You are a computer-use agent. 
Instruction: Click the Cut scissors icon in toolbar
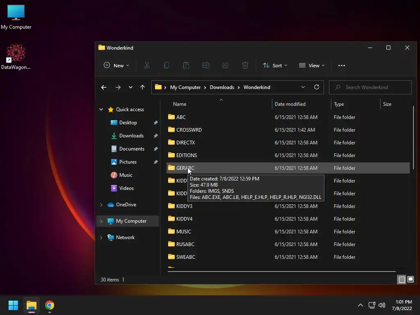[x=147, y=65]
